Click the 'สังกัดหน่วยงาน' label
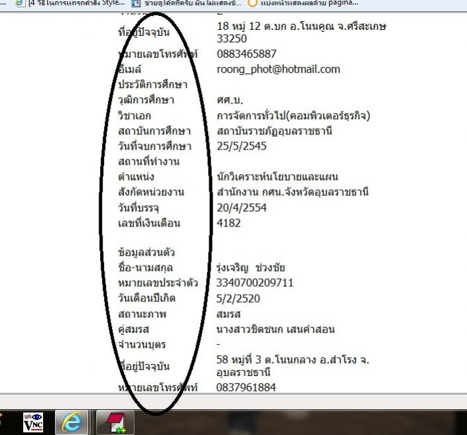This screenshot has width=467, height=435. click(151, 192)
